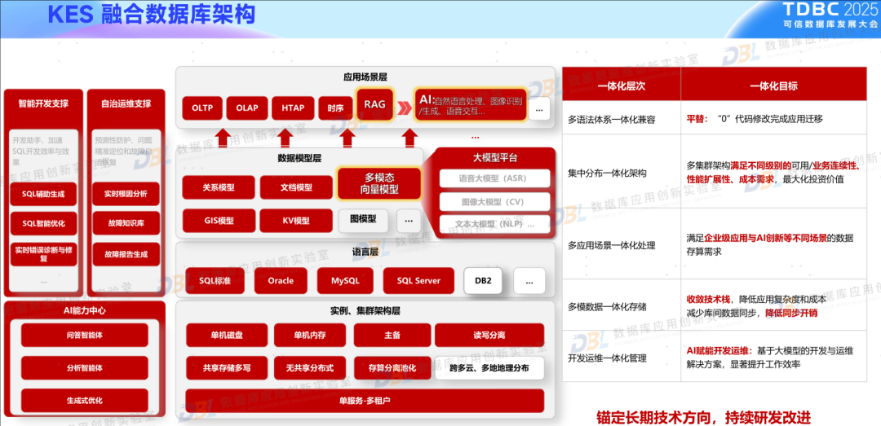This screenshot has width=881, height=426.
Task: Choose the MySQL compatibility box
Action: click(x=351, y=281)
